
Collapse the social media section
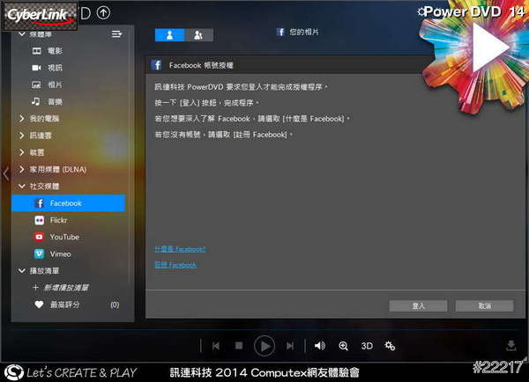[x=22, y=186]
